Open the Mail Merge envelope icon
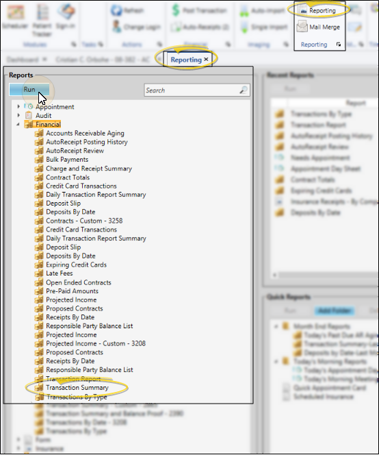The image size is (379, 455). [x=302, y=27]
